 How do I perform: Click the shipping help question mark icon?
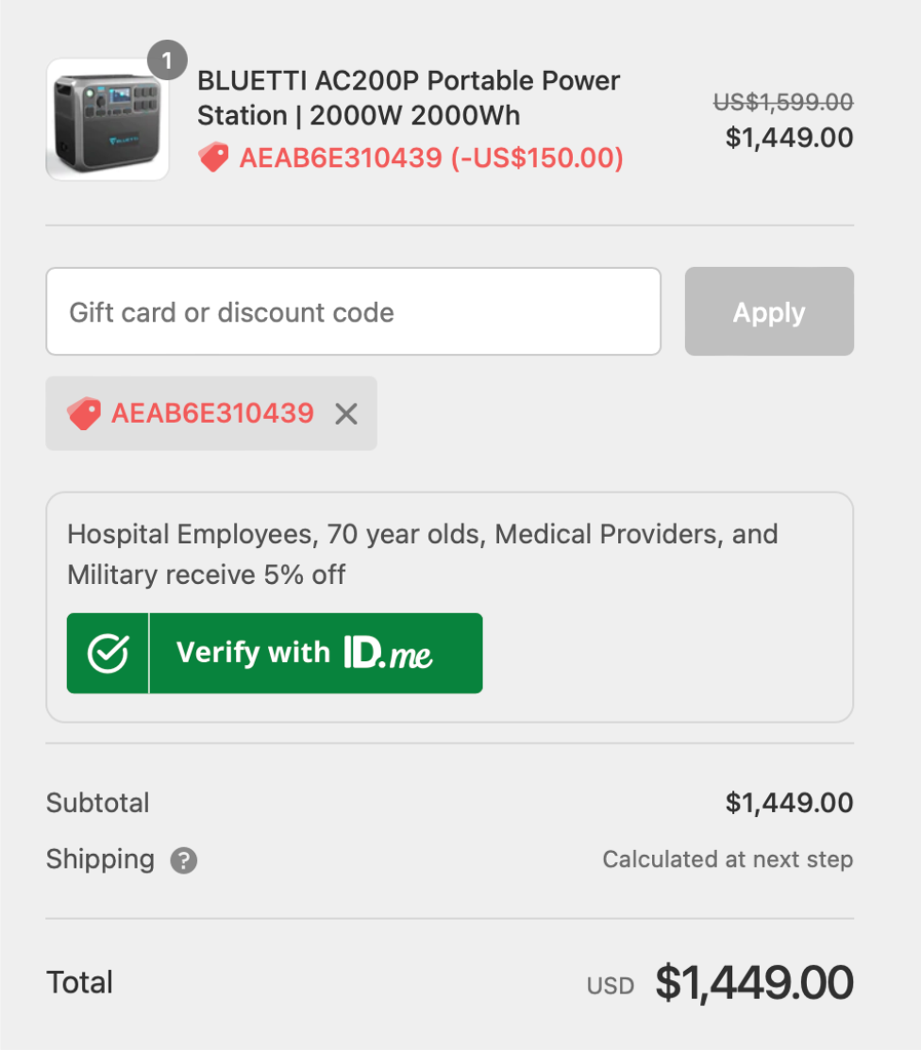183,860
